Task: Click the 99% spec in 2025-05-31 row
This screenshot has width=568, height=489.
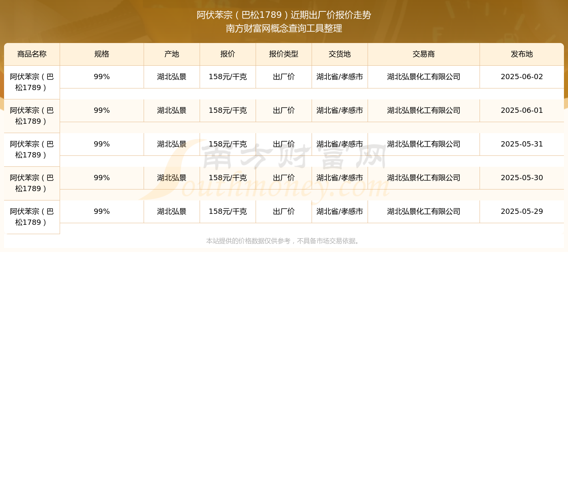Action: 102,144
